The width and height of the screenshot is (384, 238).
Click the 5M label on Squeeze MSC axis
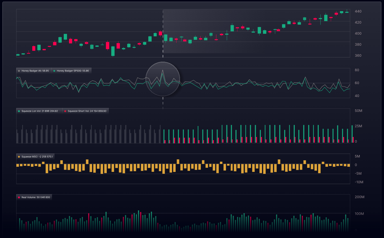coord(357,156)
